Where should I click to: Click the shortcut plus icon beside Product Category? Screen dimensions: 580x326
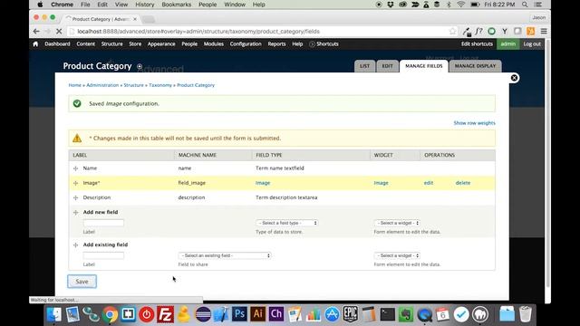(x=140, y=66)
